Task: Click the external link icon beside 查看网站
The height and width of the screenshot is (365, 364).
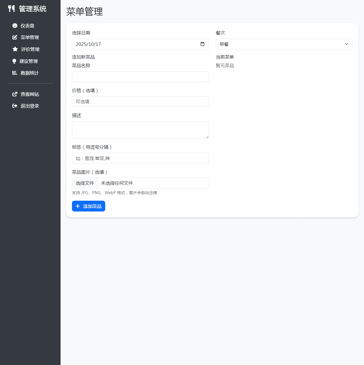Action: pos(15,94)
